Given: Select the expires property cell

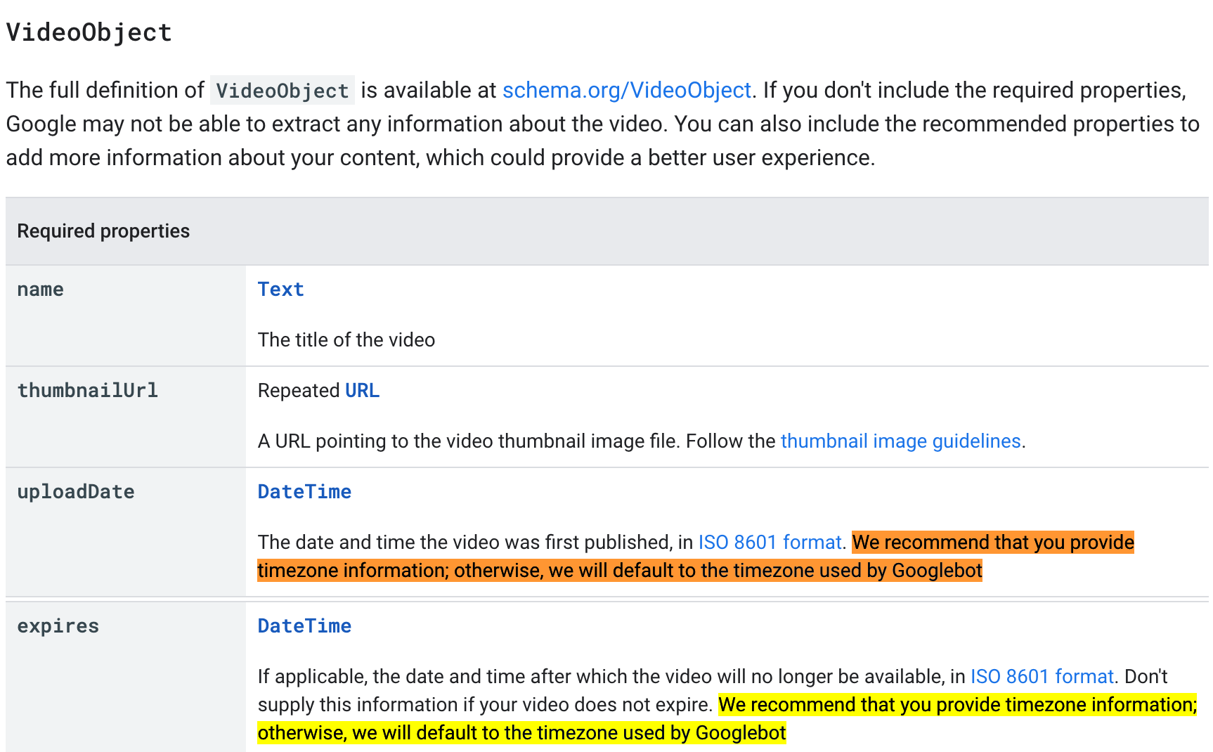Looking at the screenshot, I should click(x=58, y=626).
